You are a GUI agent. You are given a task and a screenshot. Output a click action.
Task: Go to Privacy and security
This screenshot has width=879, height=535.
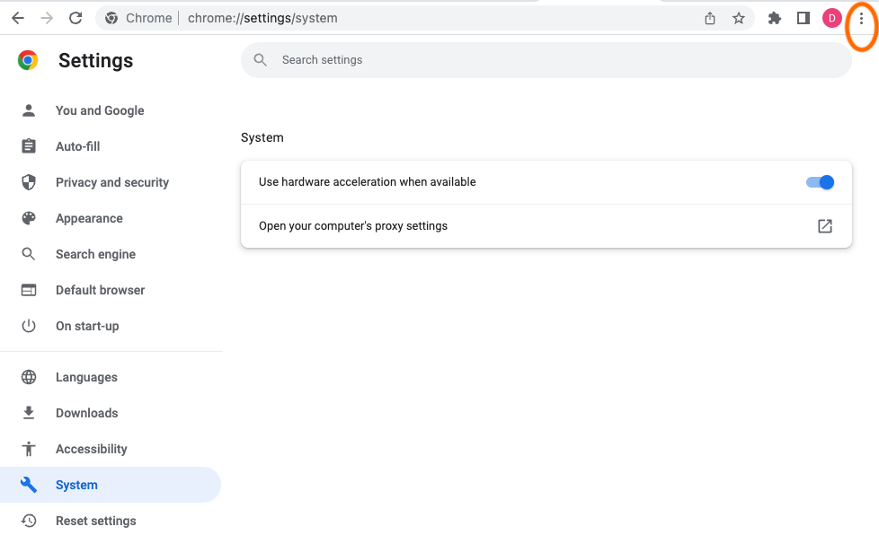112,182
